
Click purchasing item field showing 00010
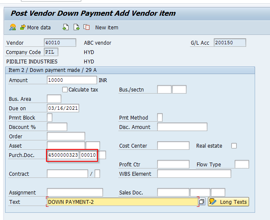click(89, 155)
